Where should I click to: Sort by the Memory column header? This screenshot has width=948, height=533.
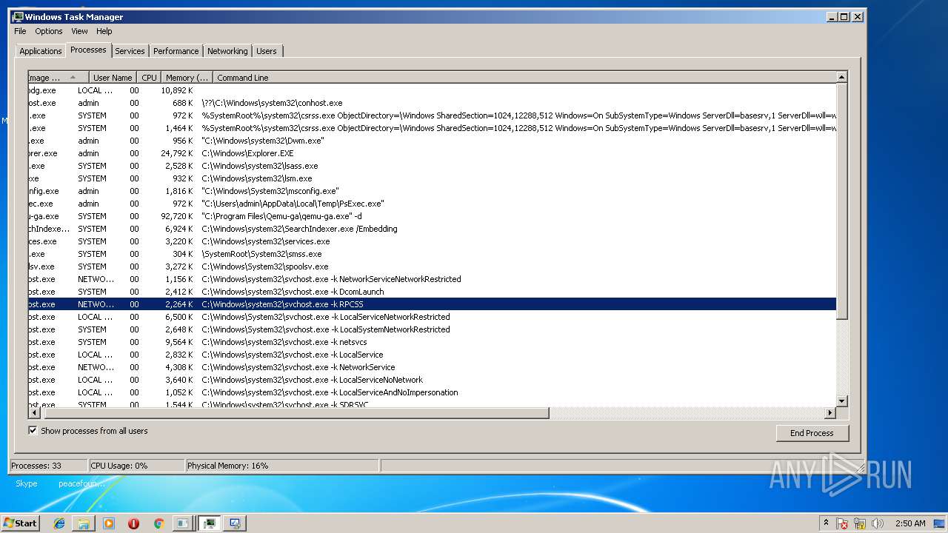click(x=187, y=77)
